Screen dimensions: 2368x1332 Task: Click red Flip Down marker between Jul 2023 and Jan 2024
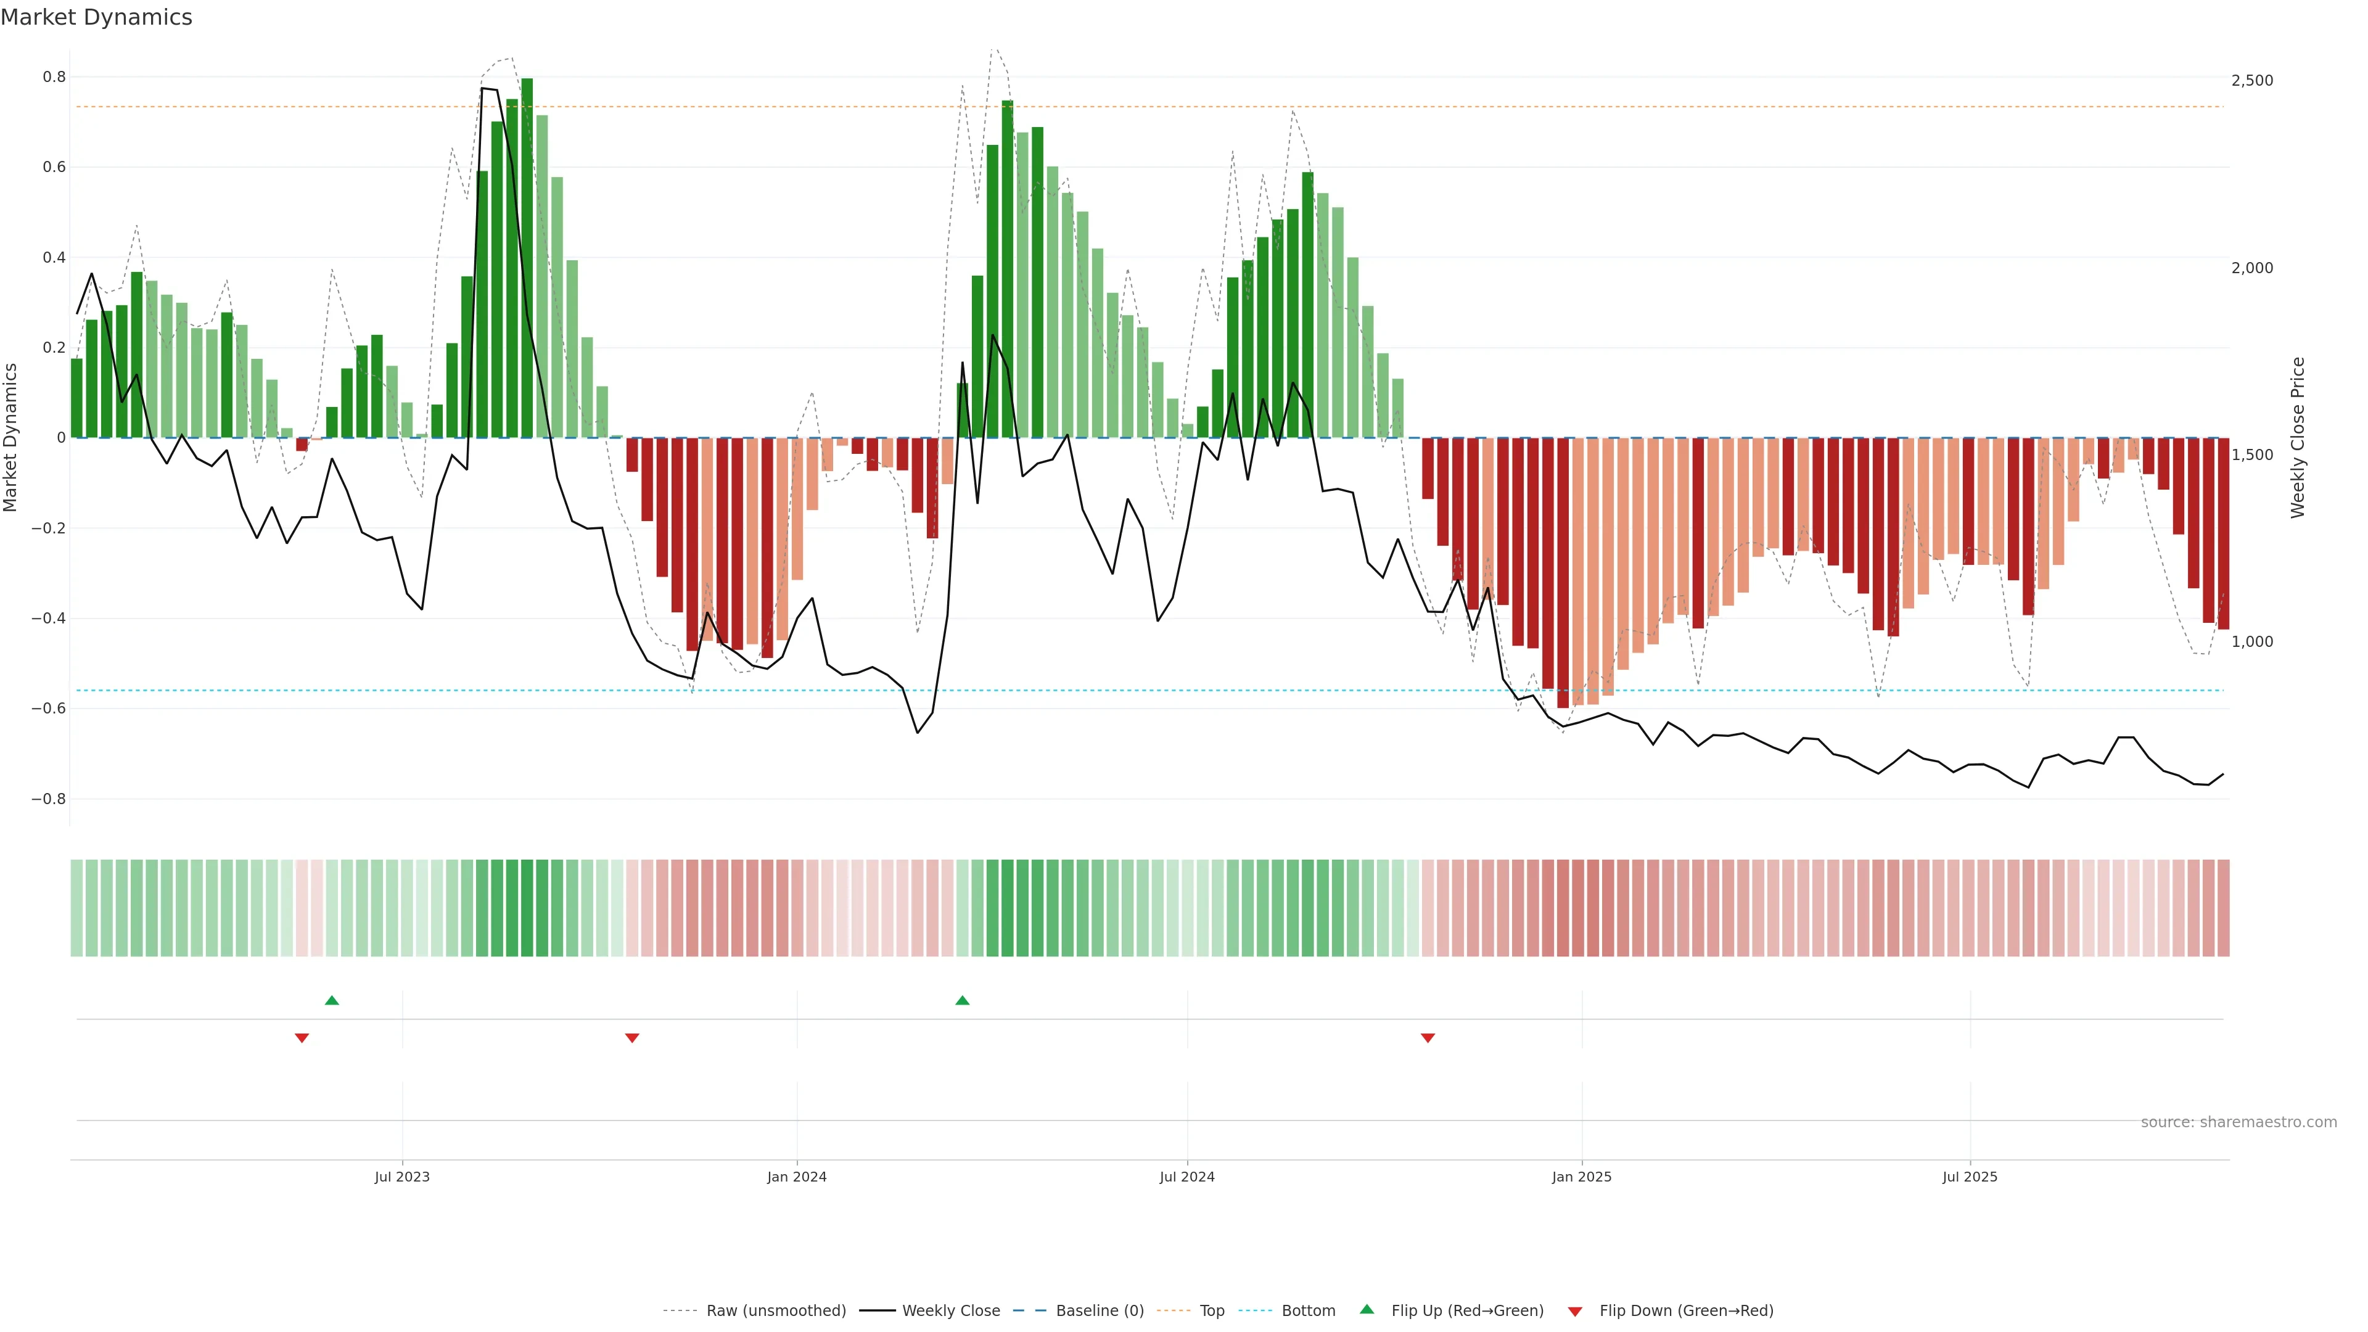631,1038
